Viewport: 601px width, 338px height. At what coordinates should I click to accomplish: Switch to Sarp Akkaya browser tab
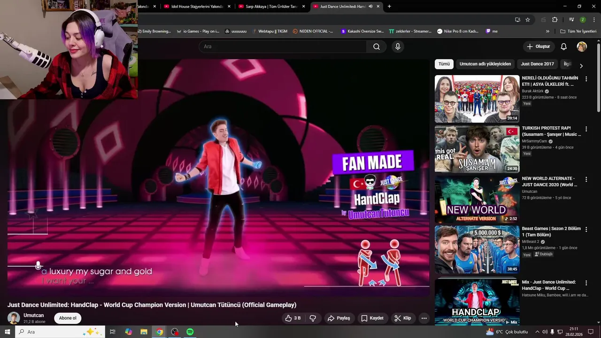pos(271,7)
